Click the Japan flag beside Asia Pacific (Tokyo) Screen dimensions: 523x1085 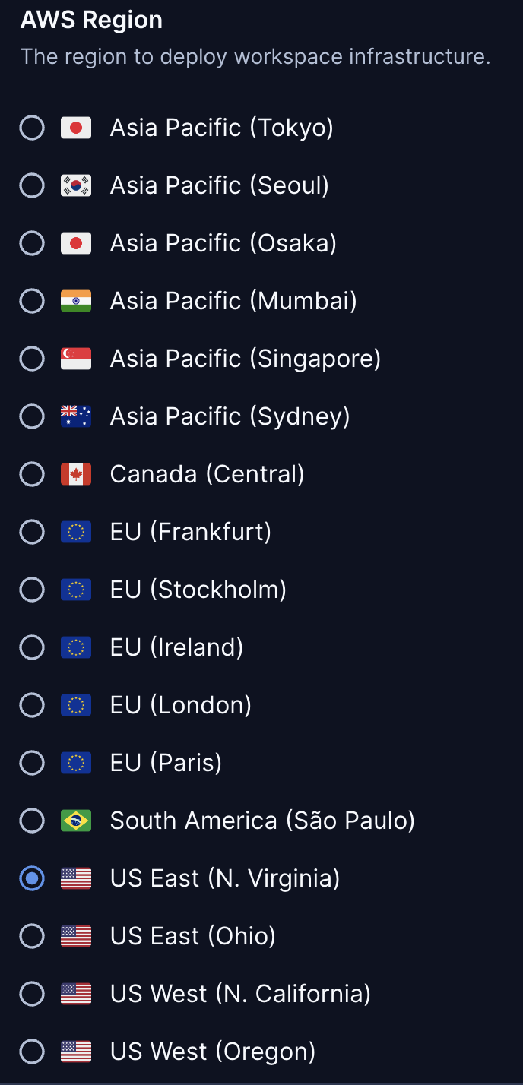click(75, 128)
